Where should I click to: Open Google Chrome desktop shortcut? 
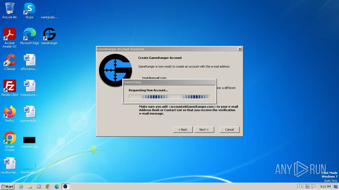[x=10, y=141]
